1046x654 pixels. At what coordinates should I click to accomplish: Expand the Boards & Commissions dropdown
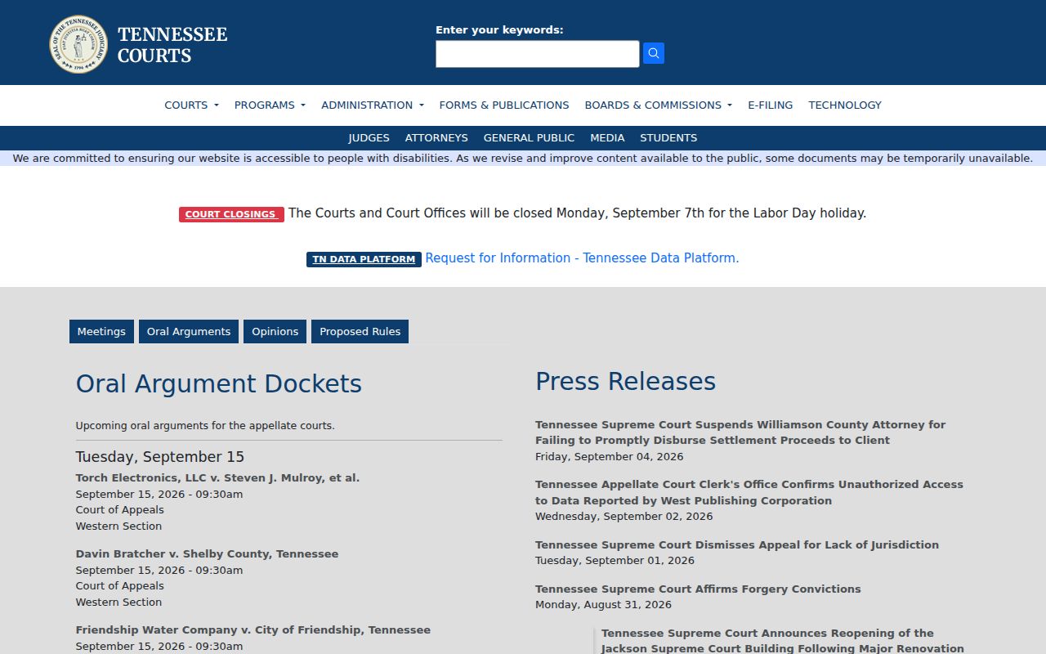coord(658,105)
